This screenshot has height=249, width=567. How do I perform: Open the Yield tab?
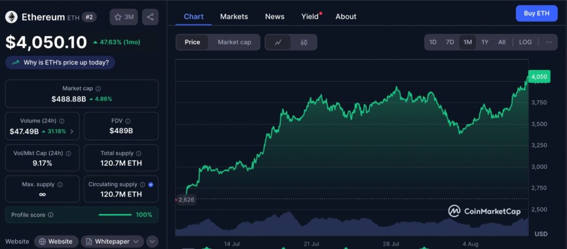[x=310, y=17]
